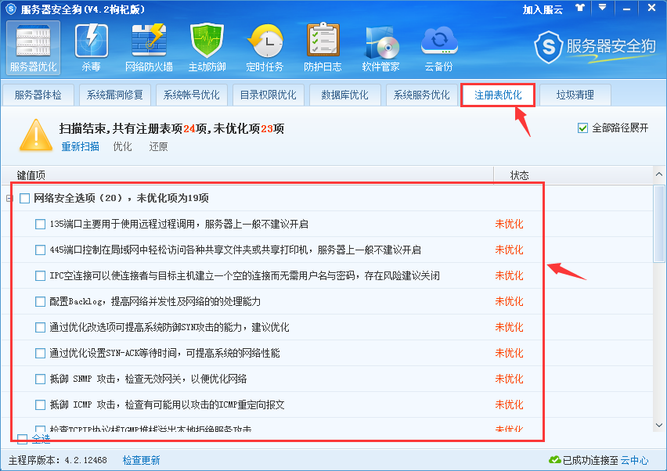The width and height of the screenshot is (667, 471).
Task: Open the 网络防火墙 firewall module
Action: pyautogui.click(x=149, y=48)
